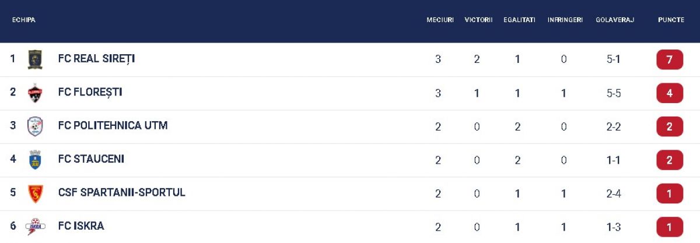Click the CSF Spartanii-Sportul shield logo
700x243 pixels.
35,193
